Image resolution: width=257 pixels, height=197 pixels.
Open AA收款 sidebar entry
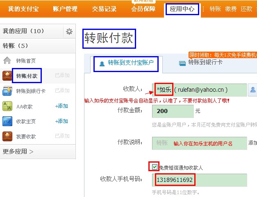[25, 106]
